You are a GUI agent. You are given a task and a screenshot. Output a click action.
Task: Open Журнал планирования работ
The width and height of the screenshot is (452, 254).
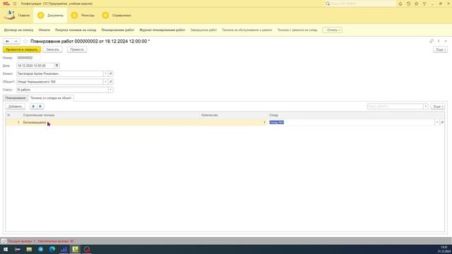[162, 30]
